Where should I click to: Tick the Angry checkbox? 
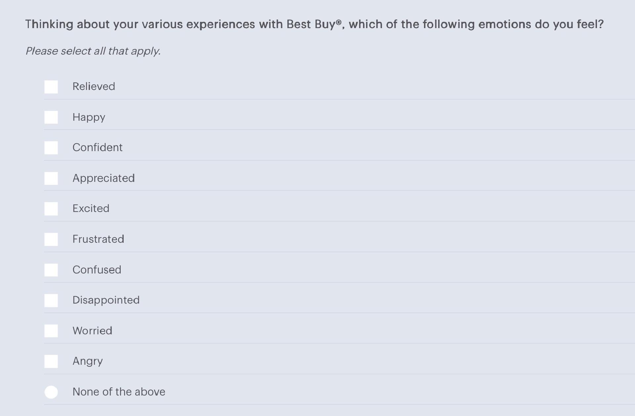(51, 361)
